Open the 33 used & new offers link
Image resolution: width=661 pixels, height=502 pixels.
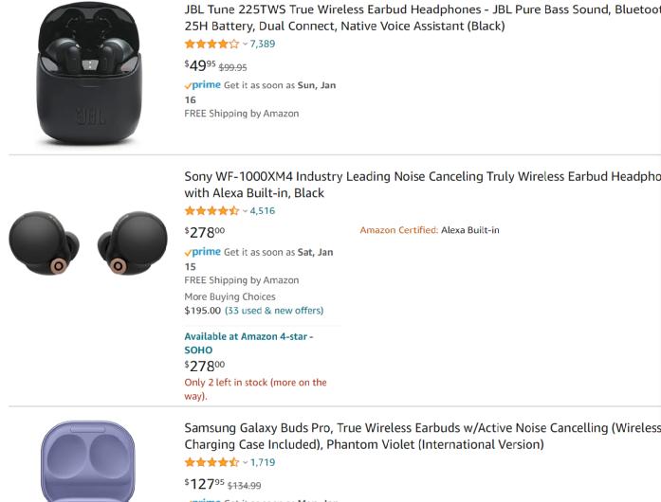coord(274,311)
